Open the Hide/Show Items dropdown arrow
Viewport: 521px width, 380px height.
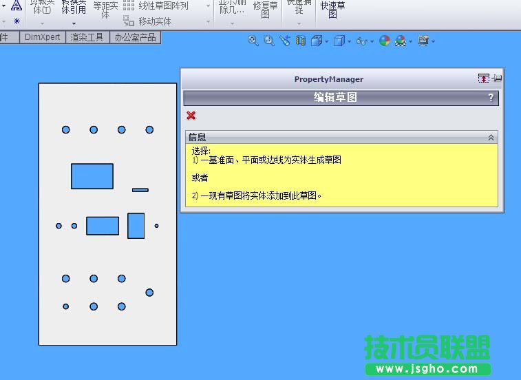tap(372, 41)
